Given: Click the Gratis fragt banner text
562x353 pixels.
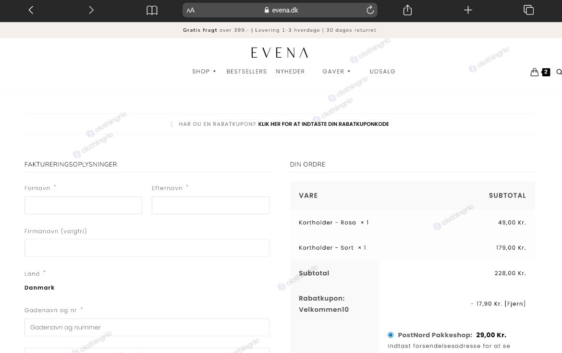Looking at the screenshot, I should [x=200, y=30].
